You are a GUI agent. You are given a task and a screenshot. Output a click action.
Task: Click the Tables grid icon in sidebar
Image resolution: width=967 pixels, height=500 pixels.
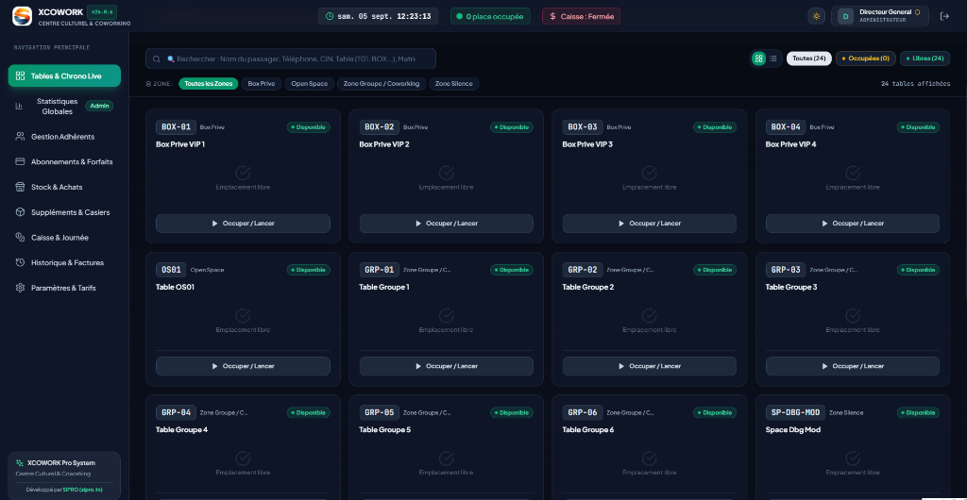pyautogui.click(x=20, y=75)
